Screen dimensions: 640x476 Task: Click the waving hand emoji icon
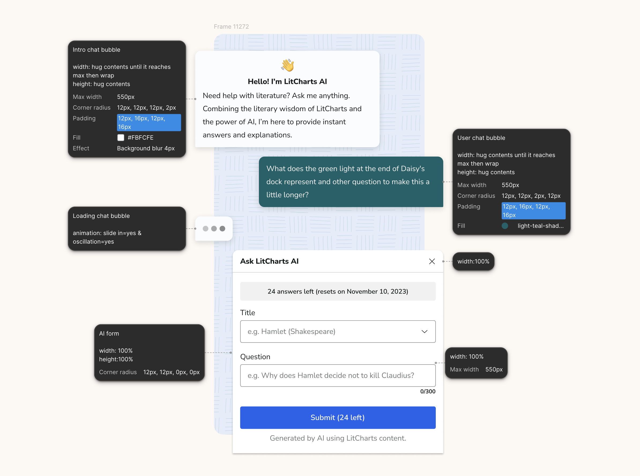(x=287, y=65)
